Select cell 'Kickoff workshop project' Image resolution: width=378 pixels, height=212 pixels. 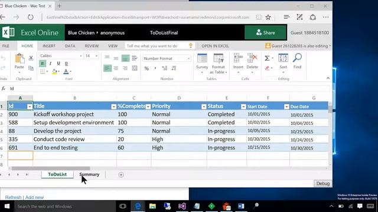point(75,114)
